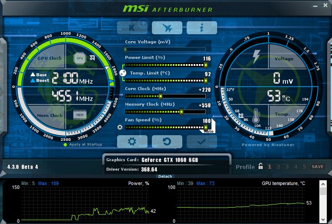Screen dimensions: 332x224
Task: Click the GeForce GTX 1060 6GB text
Action: [x=170, y=160]
